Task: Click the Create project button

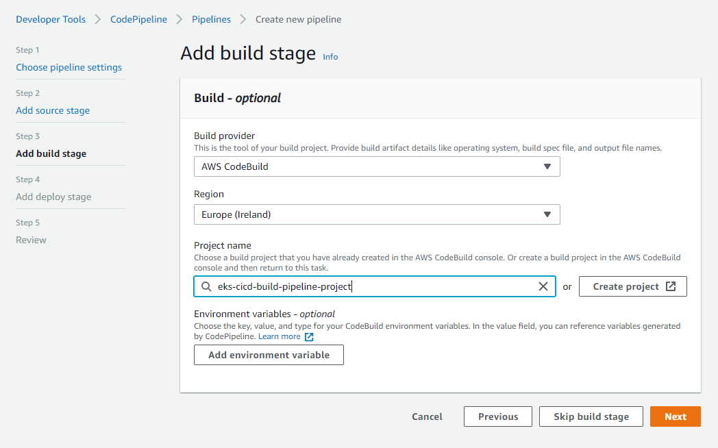Action: click(x=633, y=286)
